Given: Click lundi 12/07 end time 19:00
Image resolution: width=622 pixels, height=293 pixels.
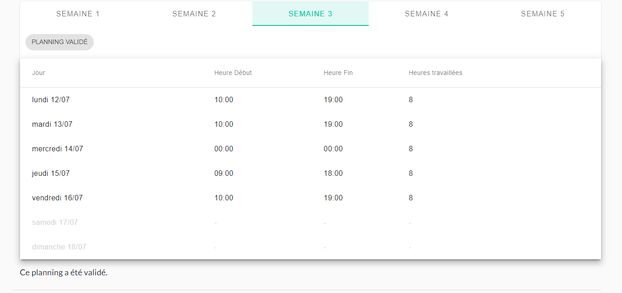Looking at the screenshot, I should coord(333,99).
